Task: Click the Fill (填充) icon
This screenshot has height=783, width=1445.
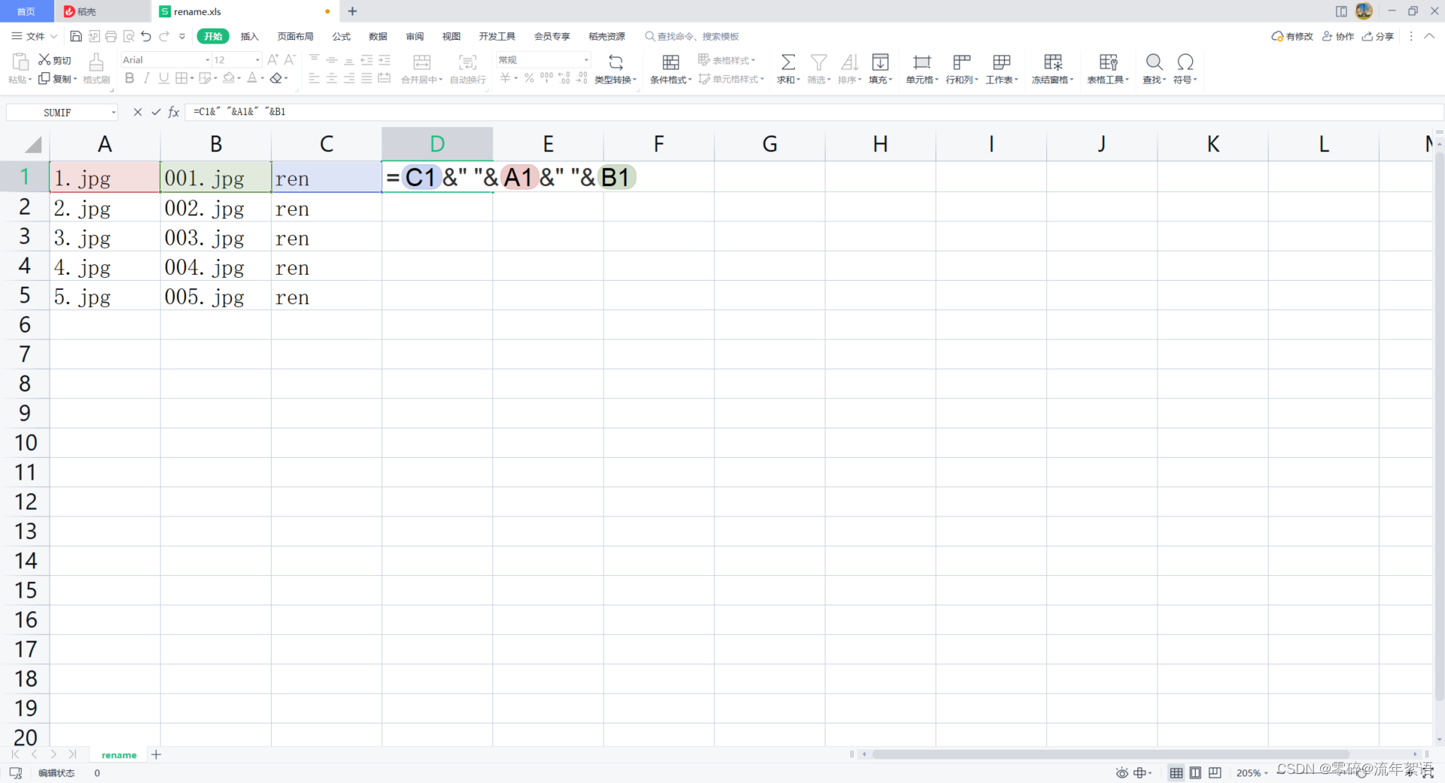Action: (x=881, y=62)
